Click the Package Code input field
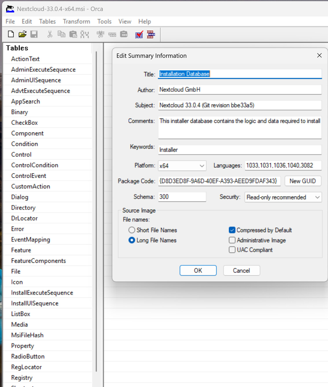This screenshot has width=328, height=387. click(219, 181)
